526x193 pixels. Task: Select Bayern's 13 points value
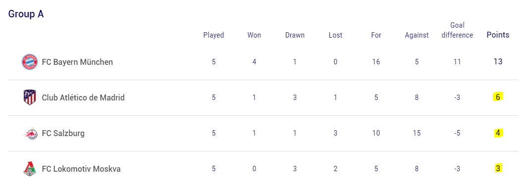click(498, 62)
